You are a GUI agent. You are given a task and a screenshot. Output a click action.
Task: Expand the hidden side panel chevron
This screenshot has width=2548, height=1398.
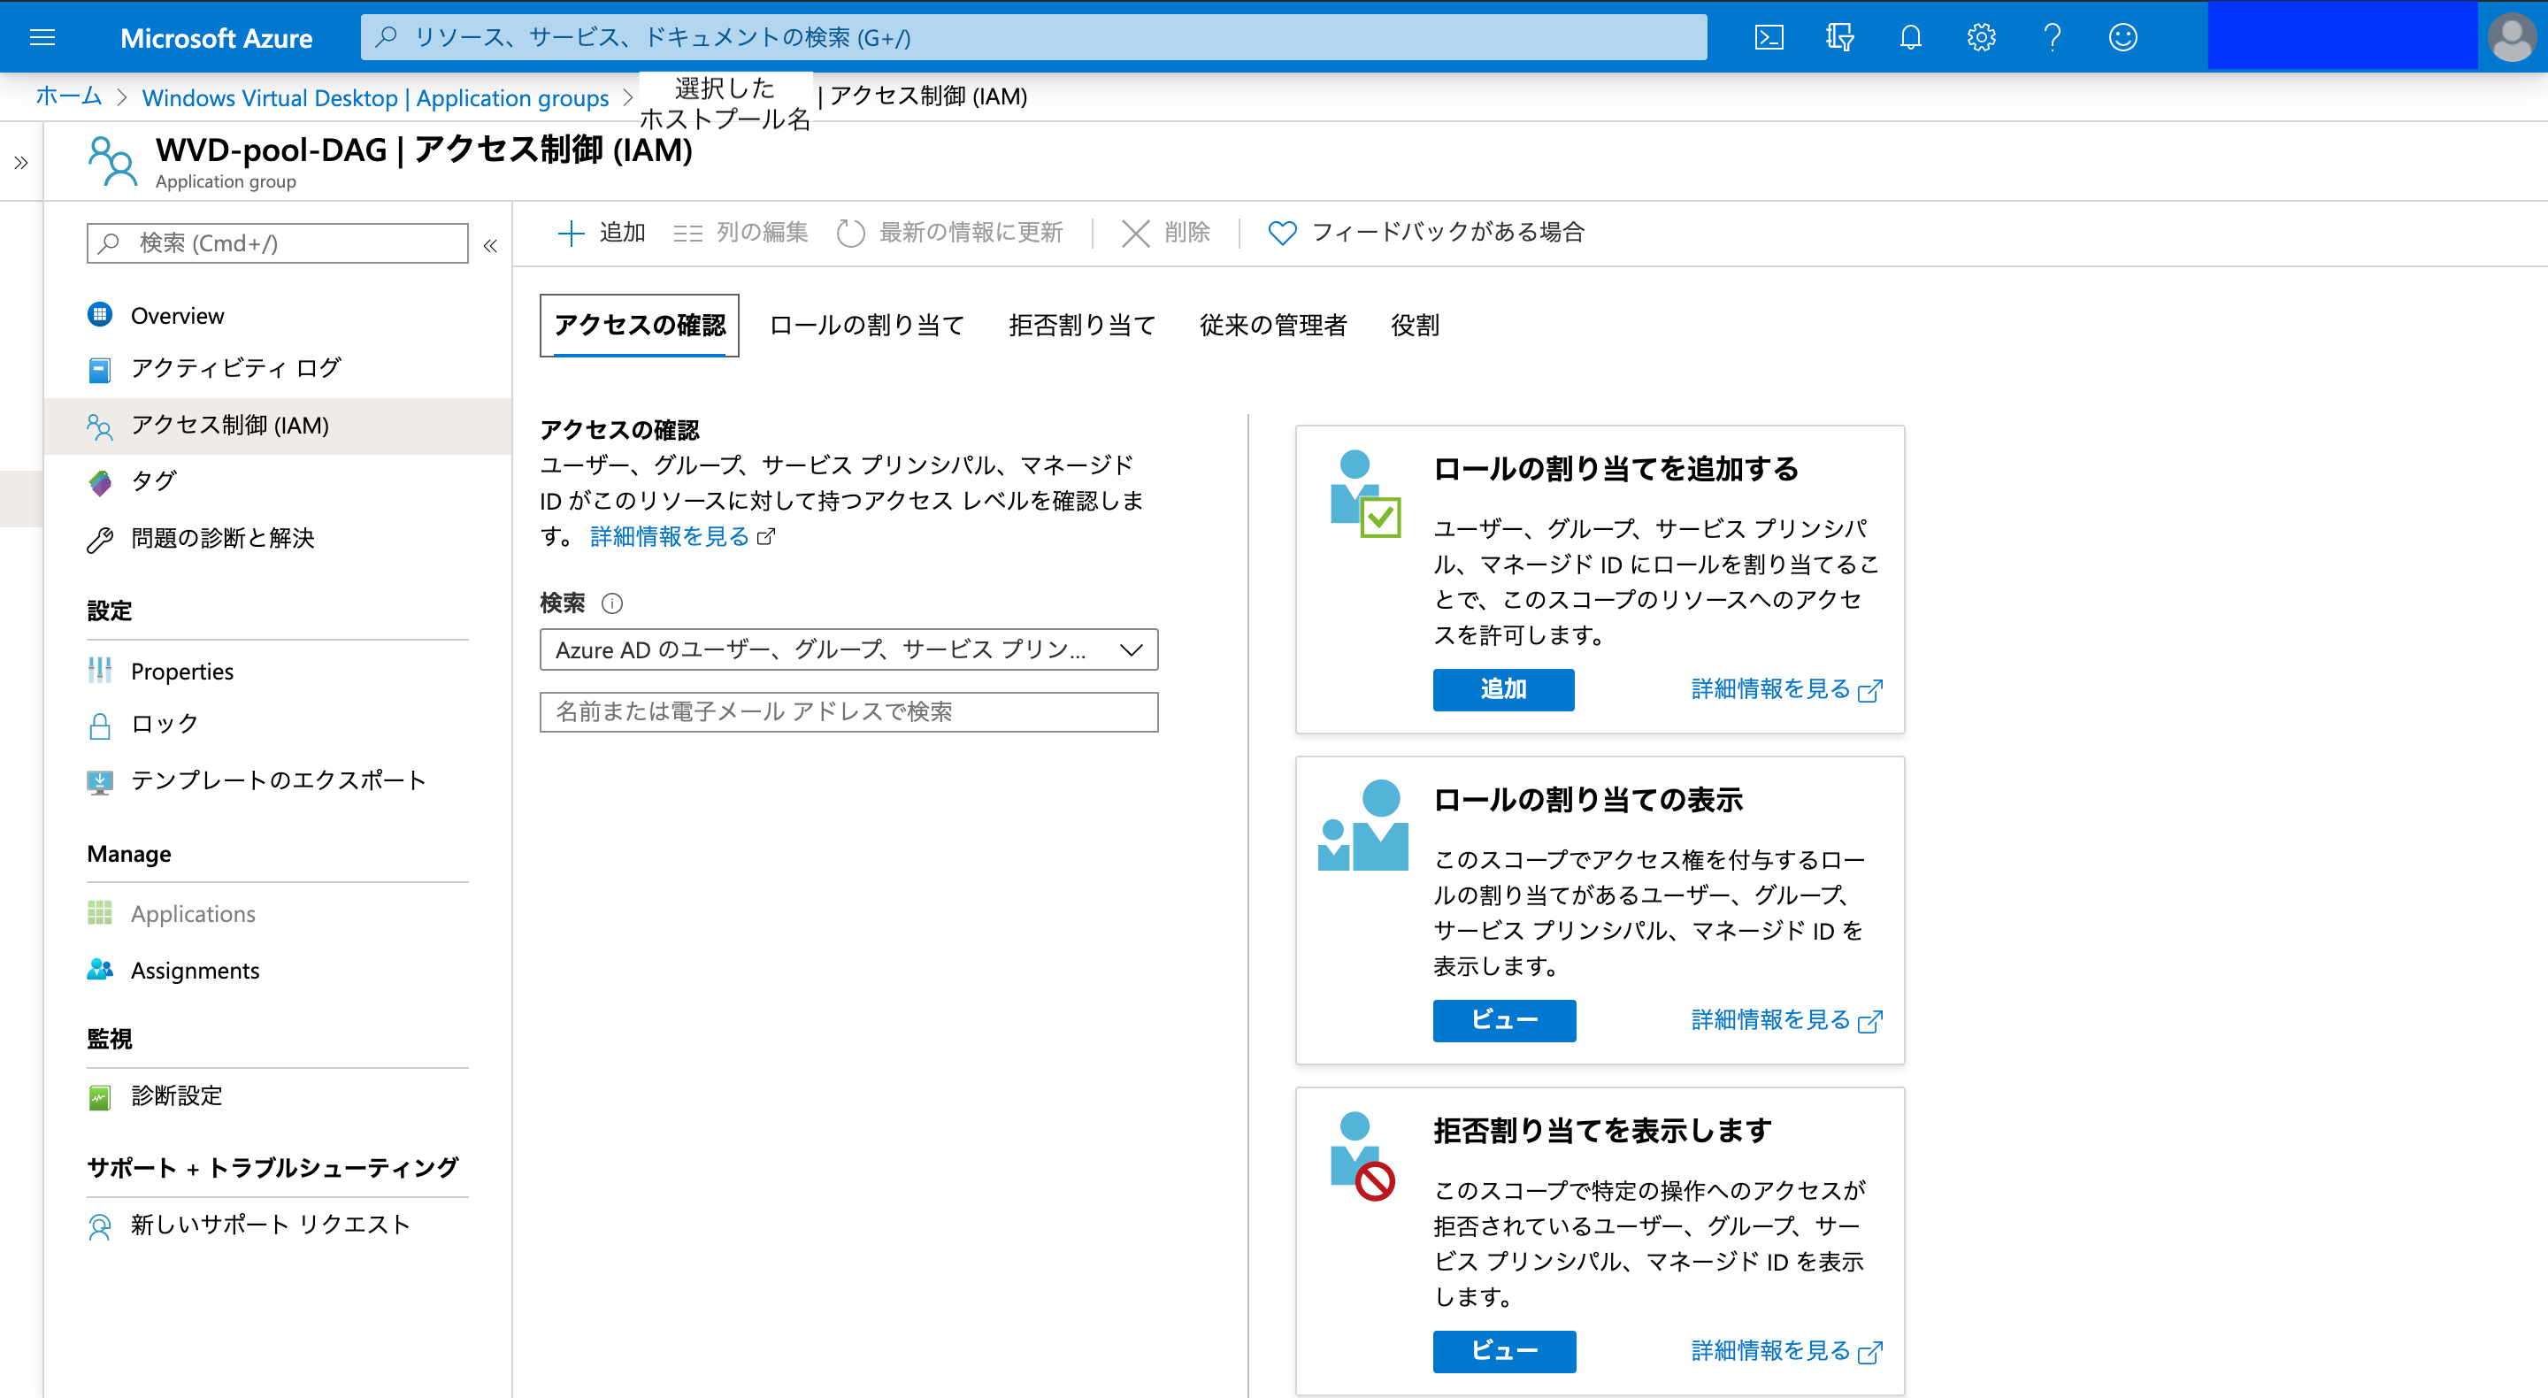pos(20,164)
